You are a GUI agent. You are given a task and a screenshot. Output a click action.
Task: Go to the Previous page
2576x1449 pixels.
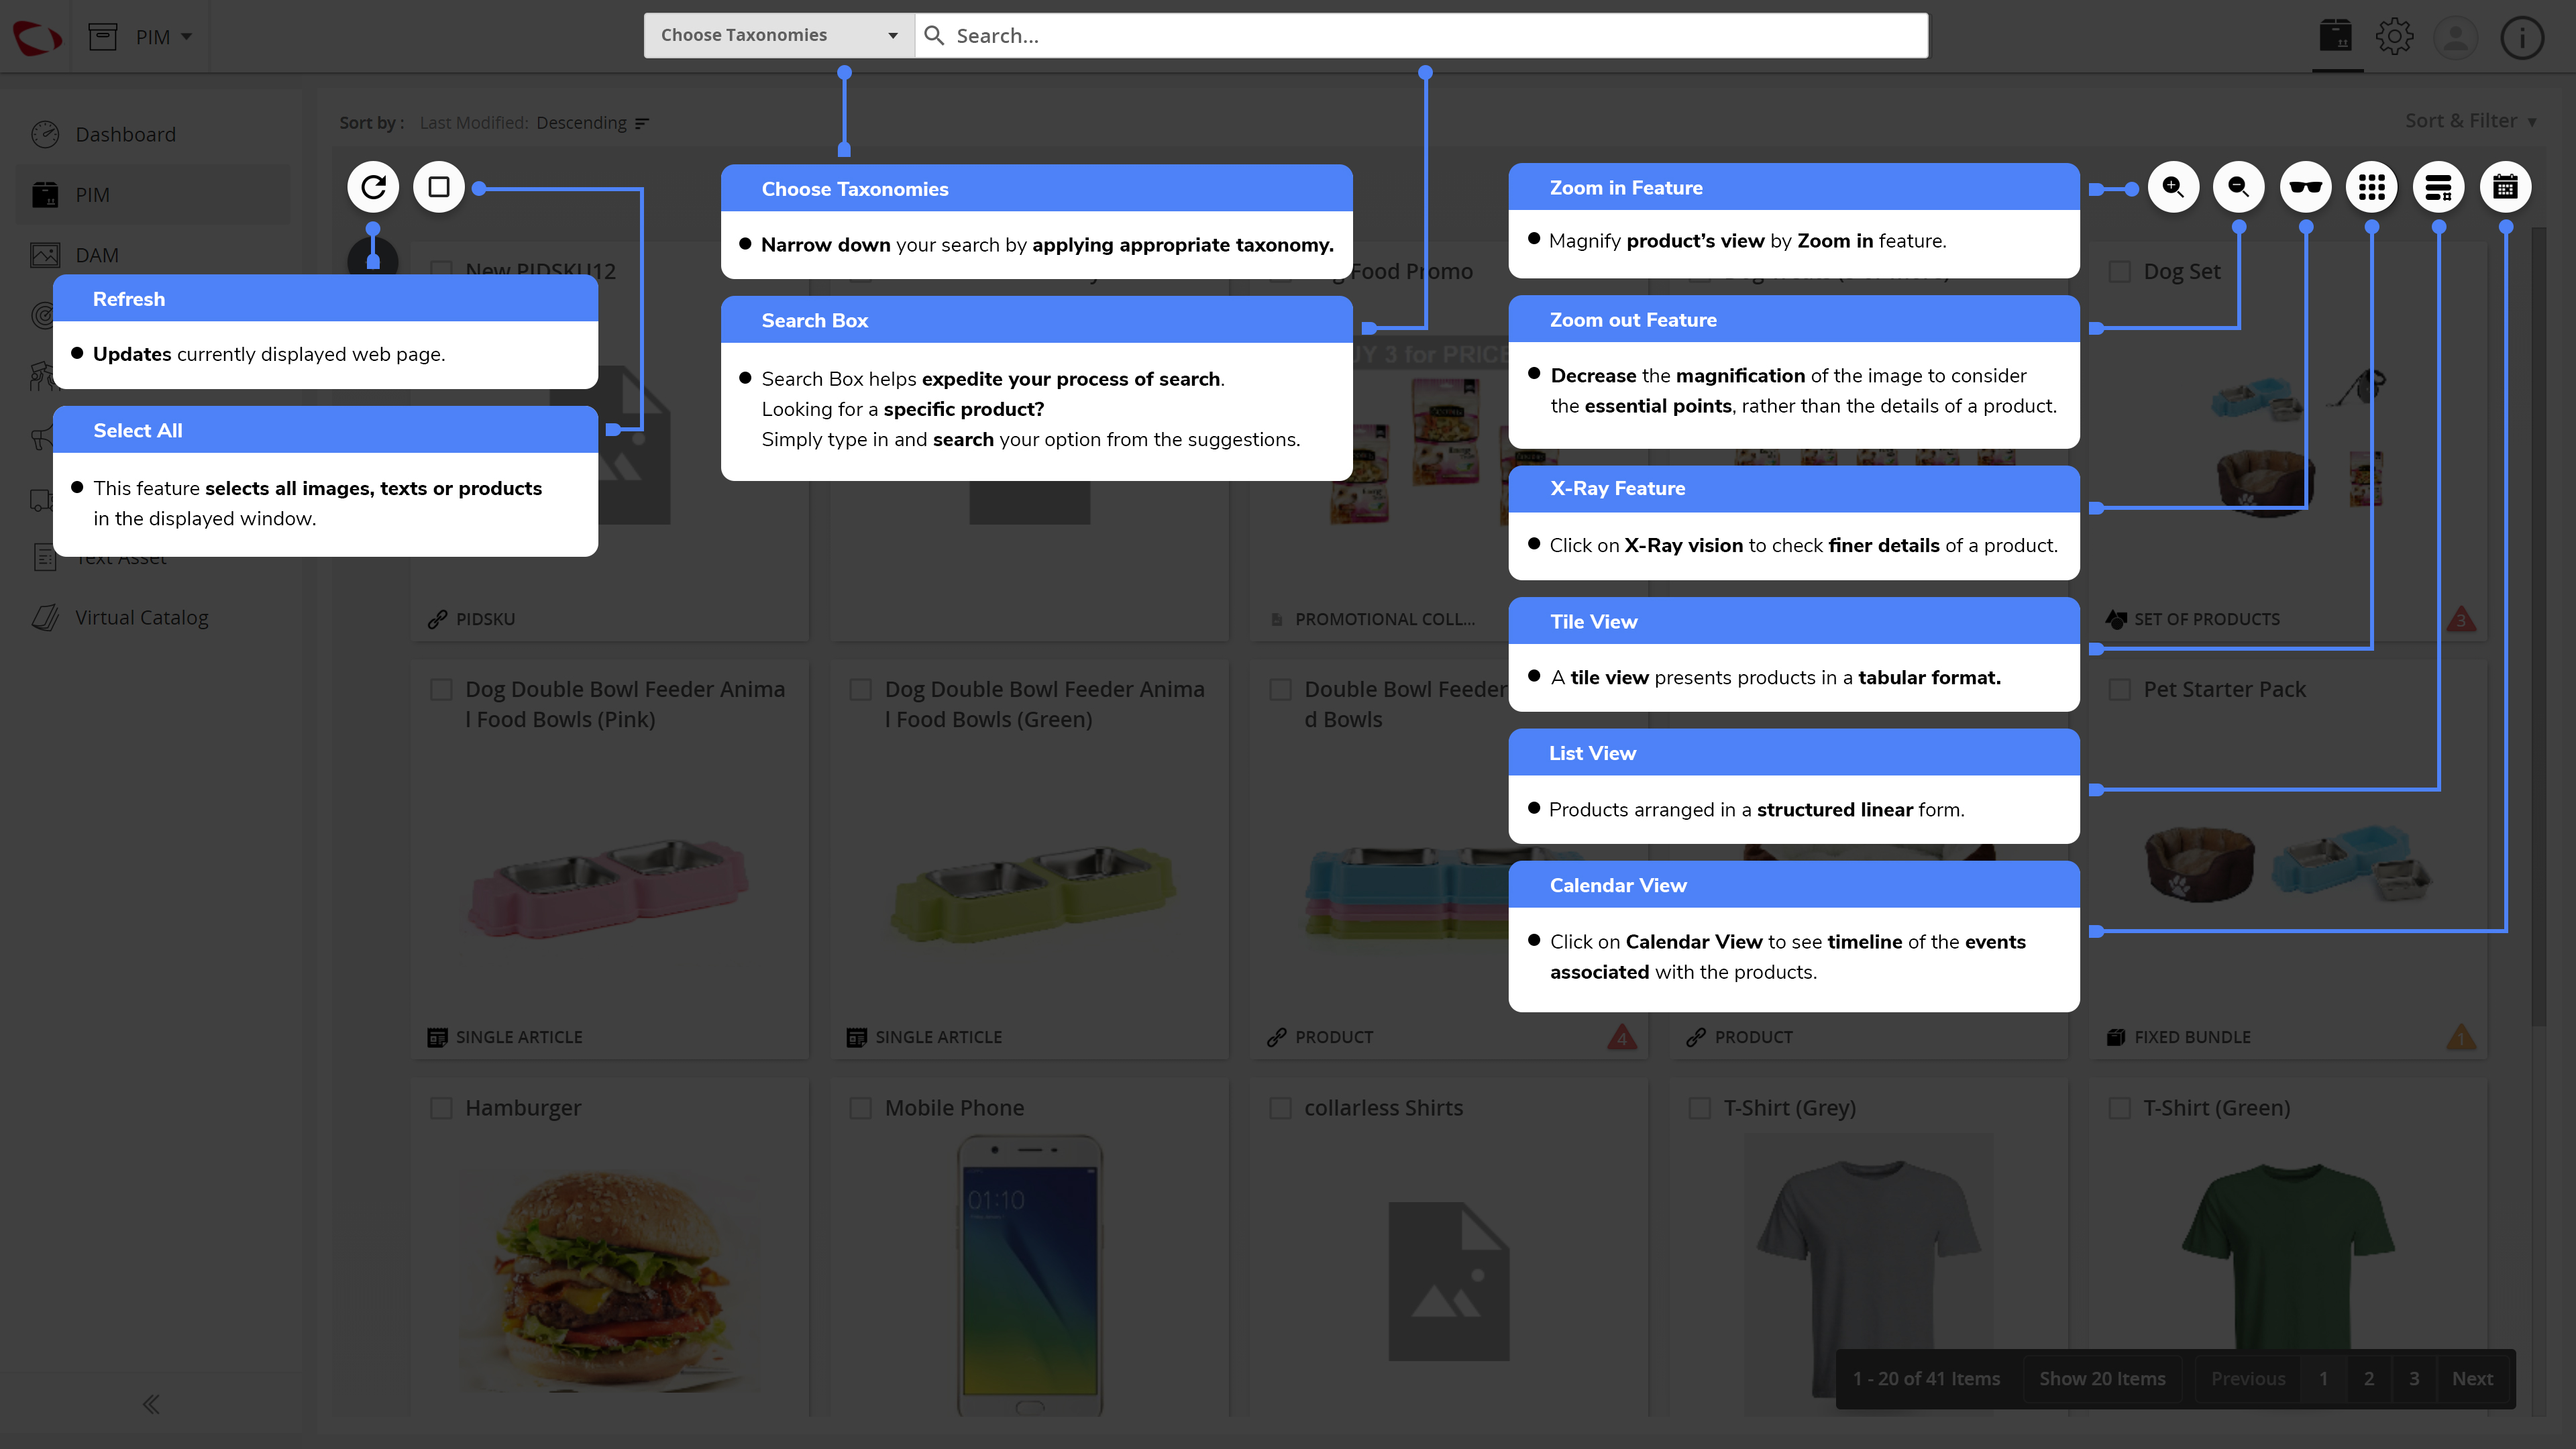pyautogui.click(x=2248, y=1378)
